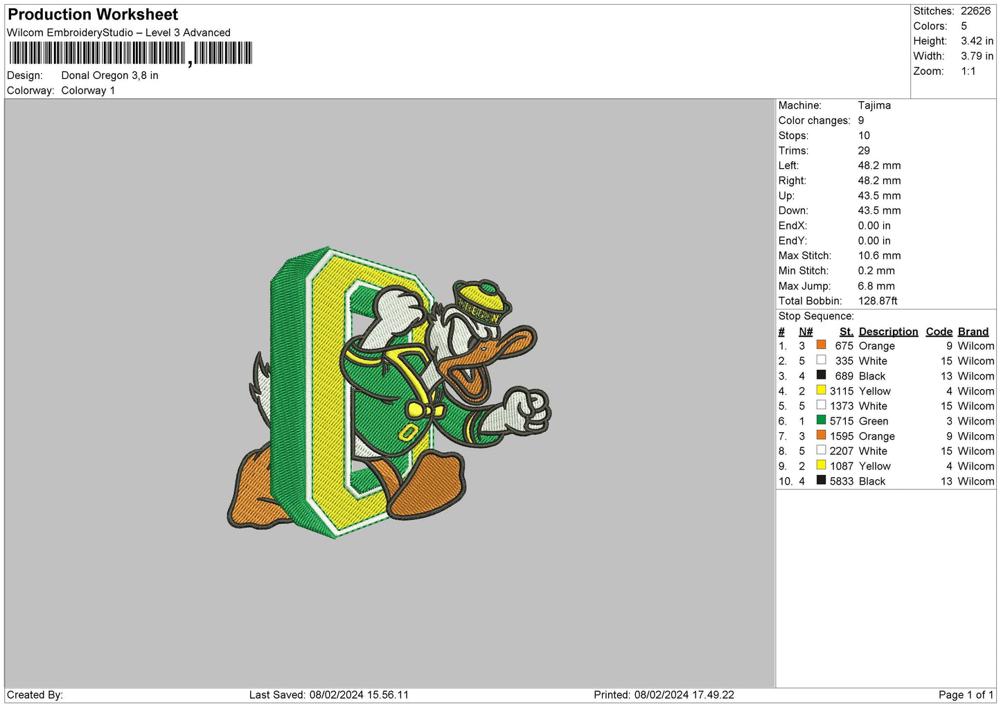Select the white swatch beside 1373 stitches
Screen dimensions: 1001x707
pos(821,405)
